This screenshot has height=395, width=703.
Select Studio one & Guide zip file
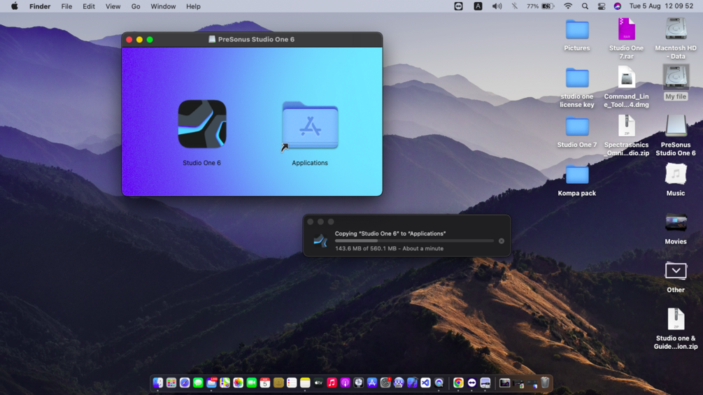coord(676,319)
